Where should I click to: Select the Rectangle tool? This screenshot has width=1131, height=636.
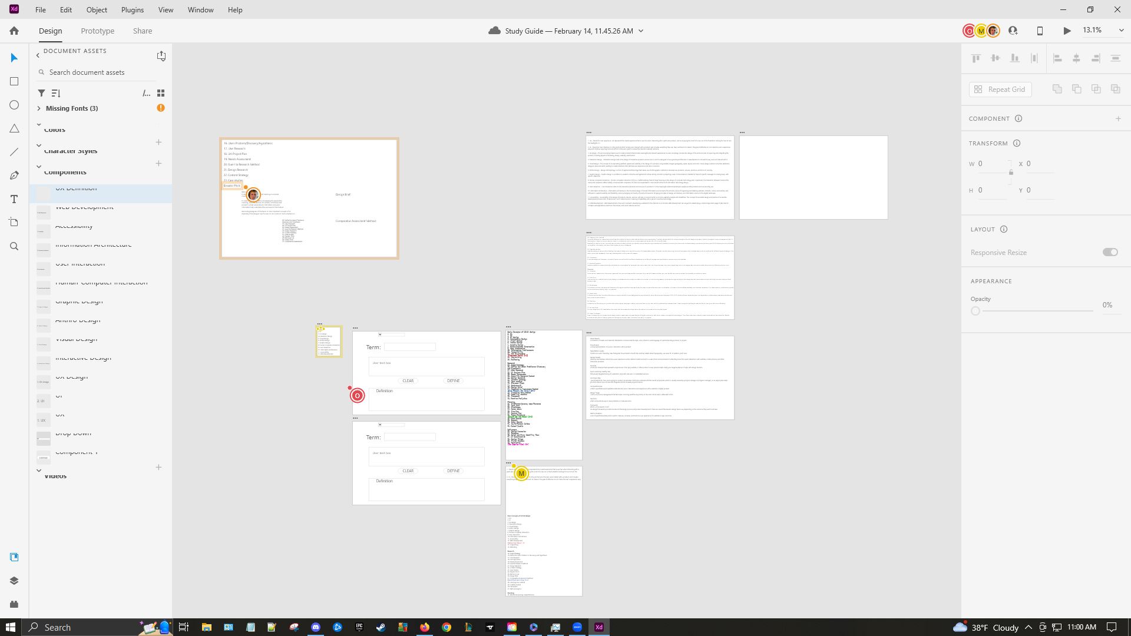click(x=14, y=81)
